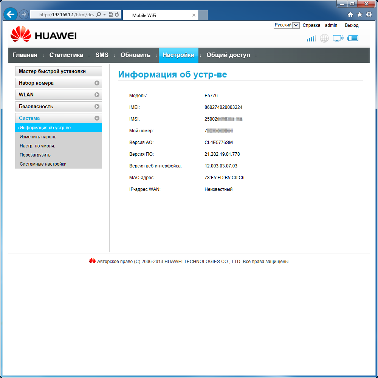This screenshot has width=378, height=378.
Task: Click web interface version 12.003.03.07.03
Action: tap(221, 166)
